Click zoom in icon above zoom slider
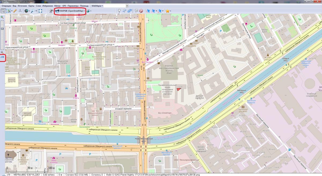This screenshot has height=176, width=322. (2, 17)
